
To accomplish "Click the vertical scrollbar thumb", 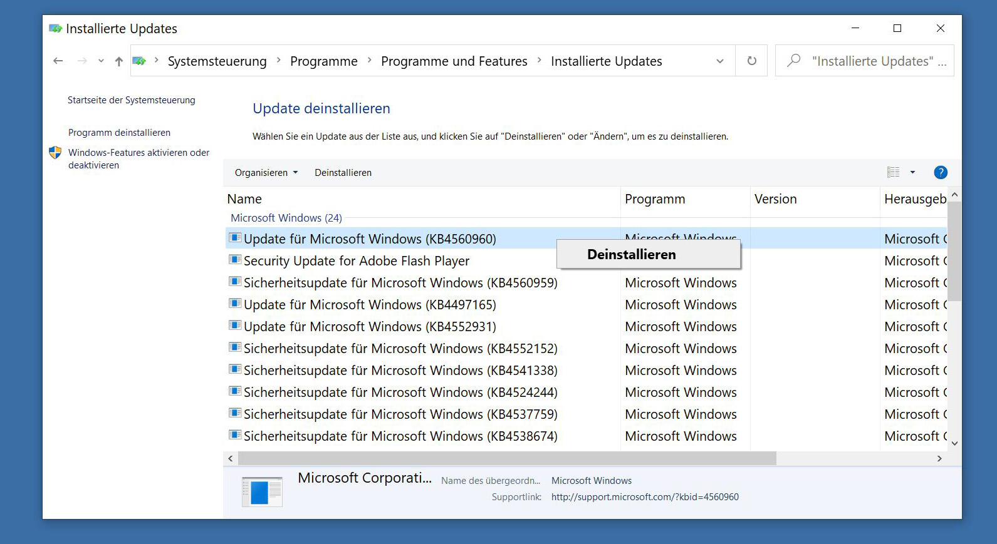I will pyautogui.click(x=954, y=252).
